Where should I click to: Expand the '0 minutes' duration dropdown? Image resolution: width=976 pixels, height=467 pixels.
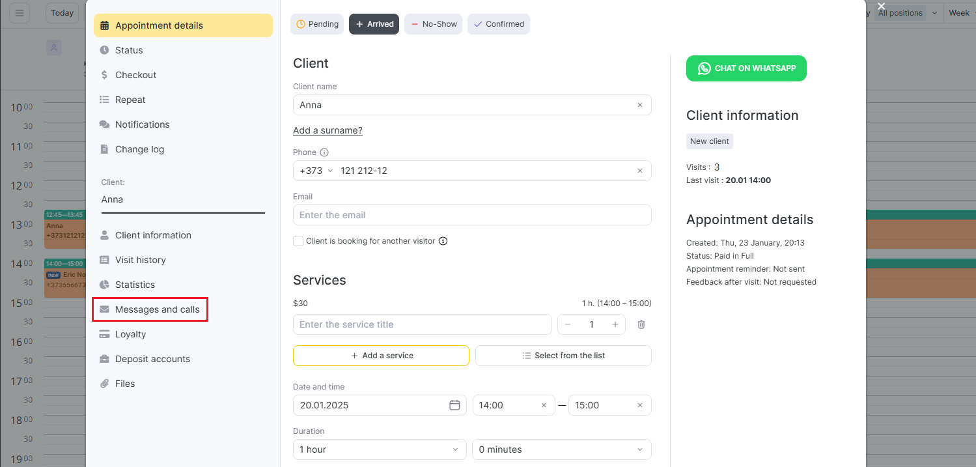click(x=561, y=449)
